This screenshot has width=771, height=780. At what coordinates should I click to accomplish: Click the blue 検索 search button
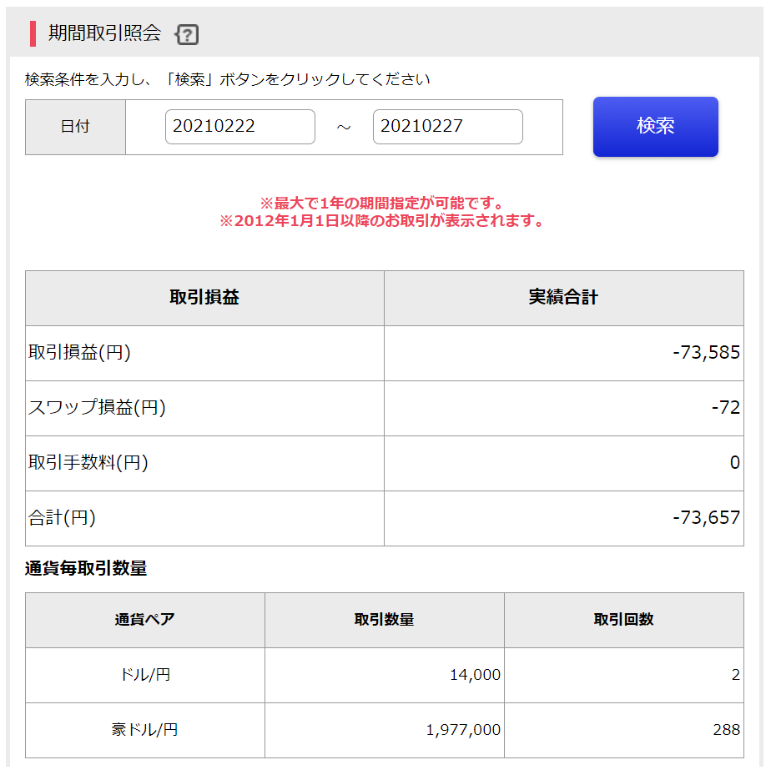coord(655,126)
